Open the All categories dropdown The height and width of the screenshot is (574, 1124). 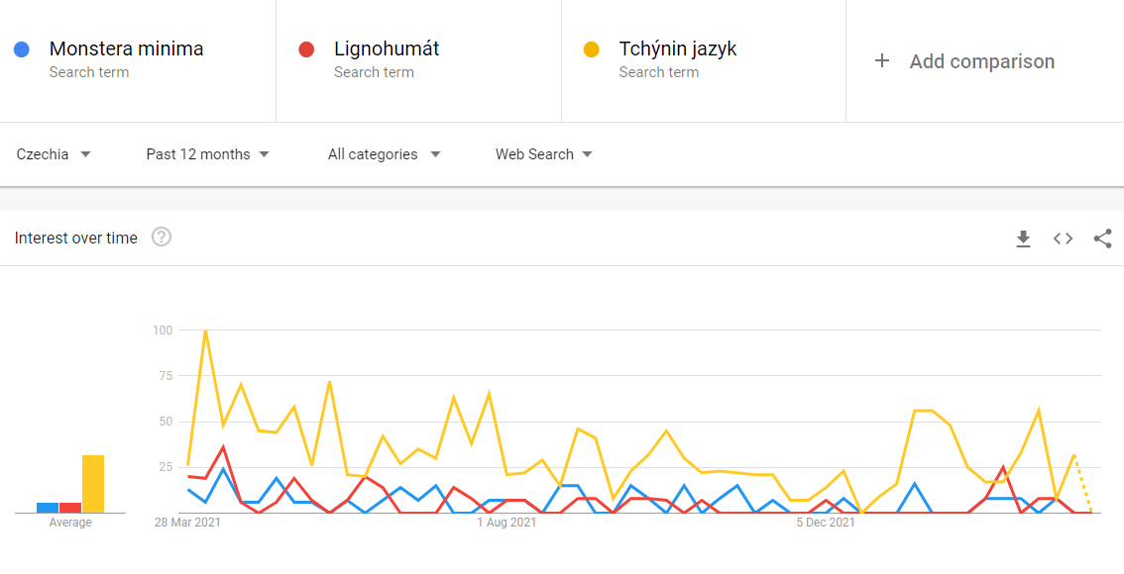tap(384, 154)
